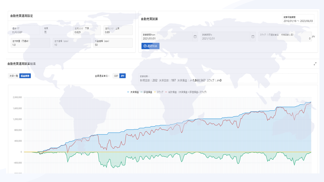This screenshot has width=324, height=182.
Task: Click the バックテスト button
Action: tap(150, 46)
